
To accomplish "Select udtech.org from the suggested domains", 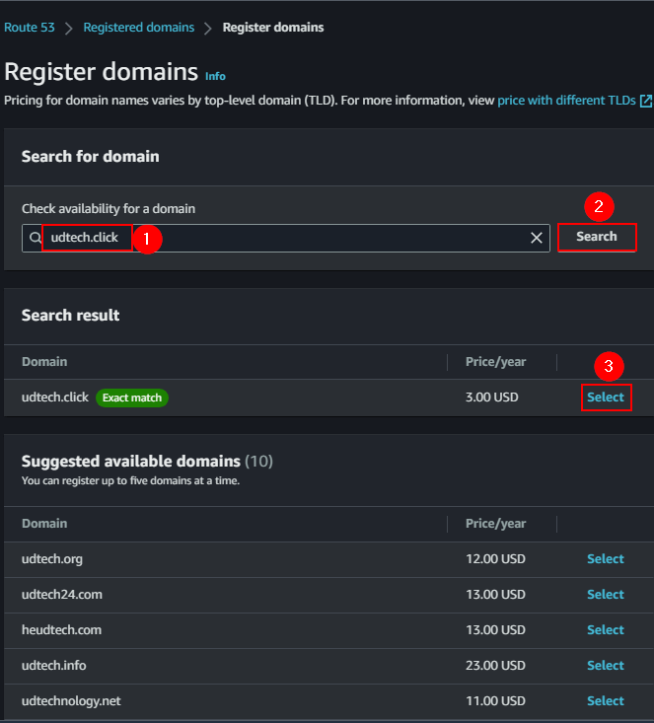I will (606, 559).
